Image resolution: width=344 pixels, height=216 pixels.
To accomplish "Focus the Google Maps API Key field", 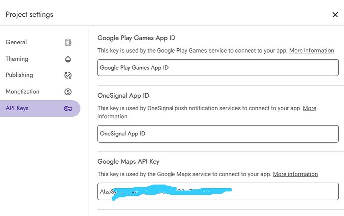I will (x=218, y=191).
